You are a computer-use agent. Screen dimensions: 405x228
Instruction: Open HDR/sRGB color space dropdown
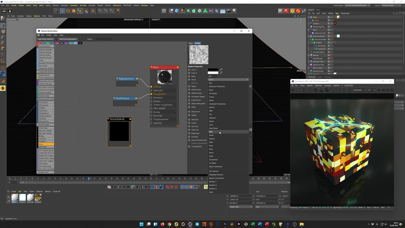pos(360,90)
